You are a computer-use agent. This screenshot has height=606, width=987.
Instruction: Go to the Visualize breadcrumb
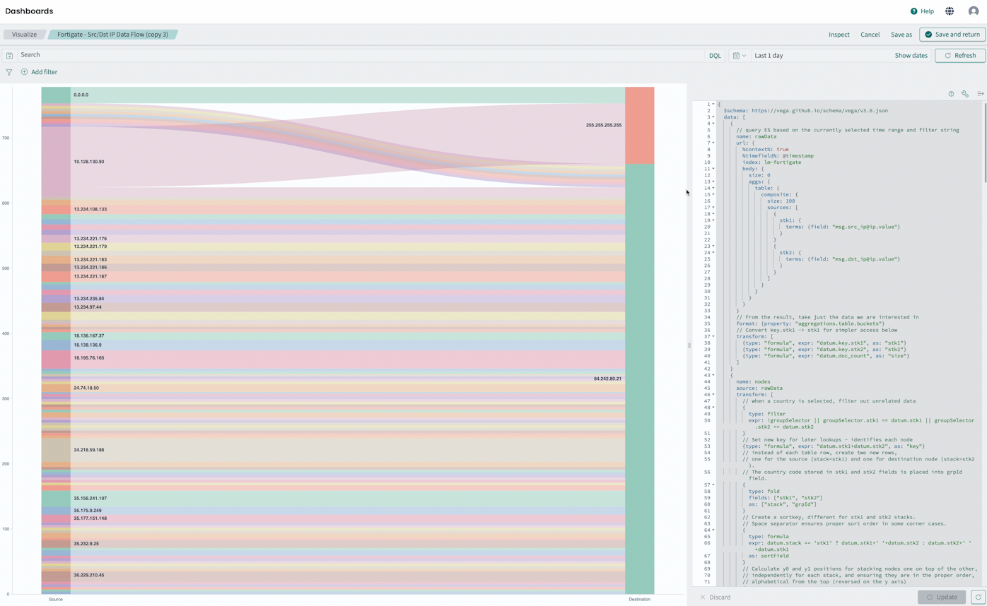pyautogui.click(x=24, y=34)
